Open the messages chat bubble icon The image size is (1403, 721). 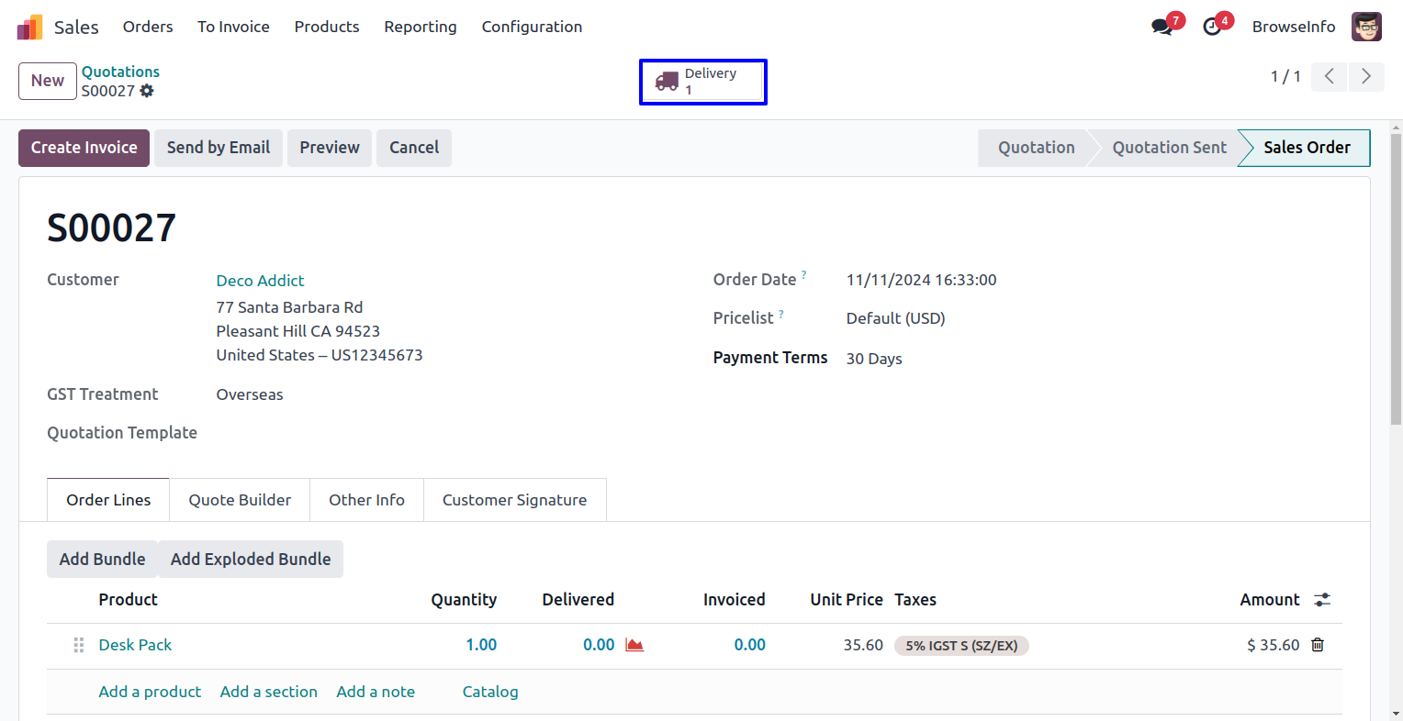click(x=1162, y=27)
